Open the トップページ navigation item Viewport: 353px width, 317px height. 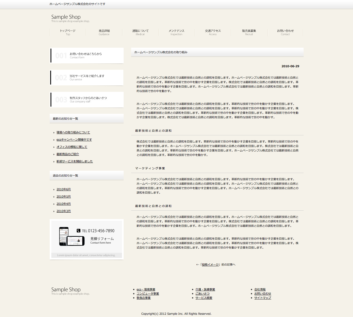68,32
